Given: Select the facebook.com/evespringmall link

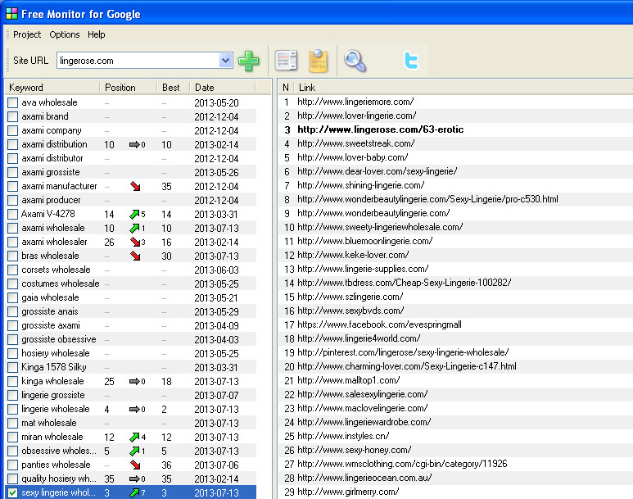Looking at the screenshot, I should click(x=379, y=324).
